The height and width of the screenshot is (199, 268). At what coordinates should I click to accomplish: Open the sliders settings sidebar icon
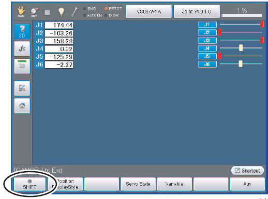pyautogui.click(x=22, y=66)
